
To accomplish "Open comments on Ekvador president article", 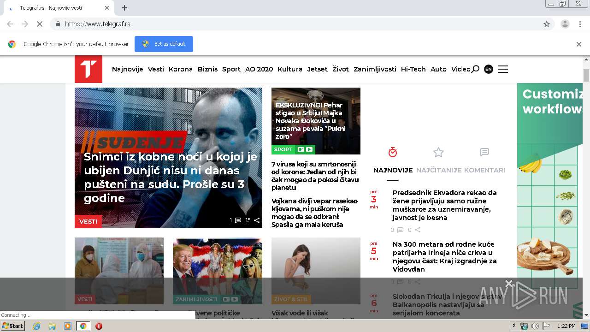I will 400,230.
